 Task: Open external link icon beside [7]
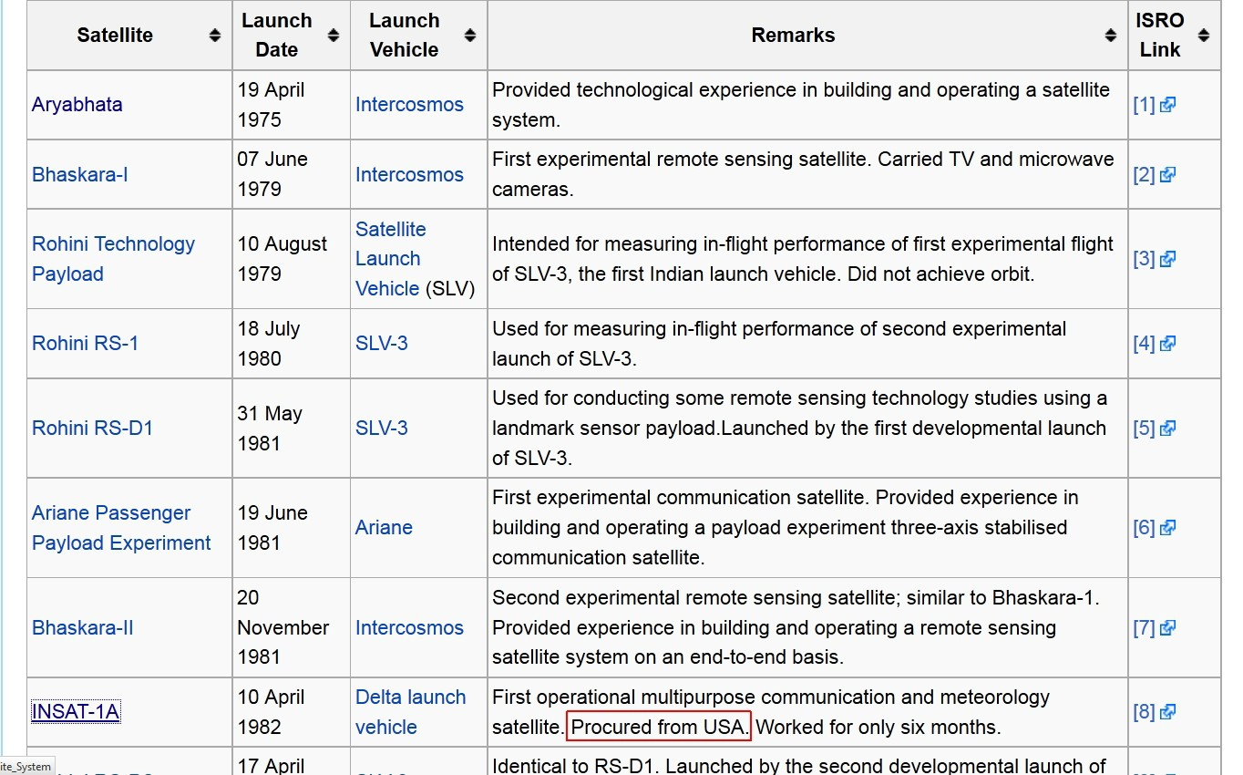tap(1168, 627)
